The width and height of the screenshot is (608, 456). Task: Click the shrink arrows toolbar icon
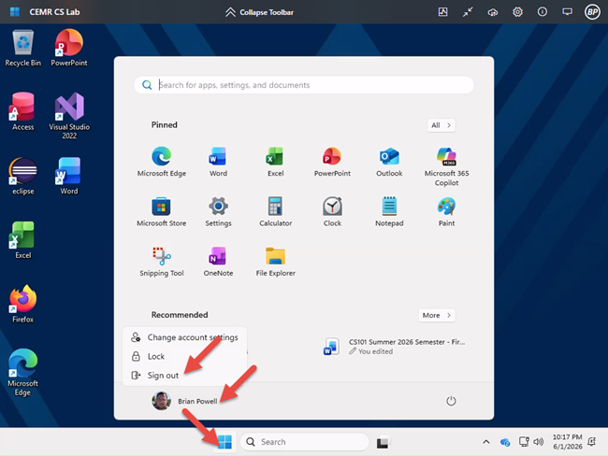click(x=468, y=12)
